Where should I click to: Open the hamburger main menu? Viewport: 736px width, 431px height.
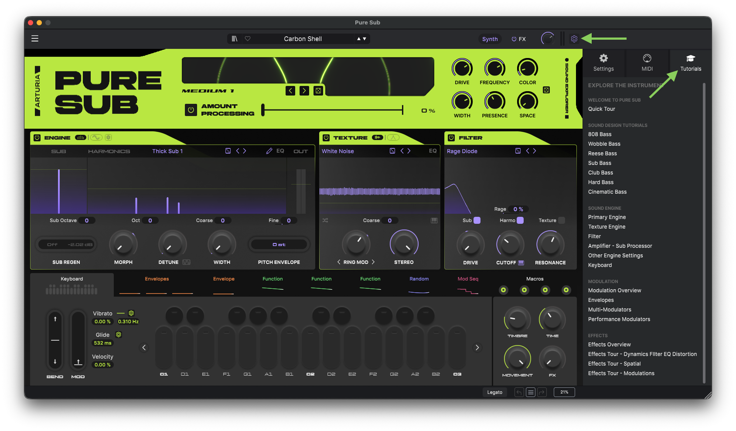35,39
